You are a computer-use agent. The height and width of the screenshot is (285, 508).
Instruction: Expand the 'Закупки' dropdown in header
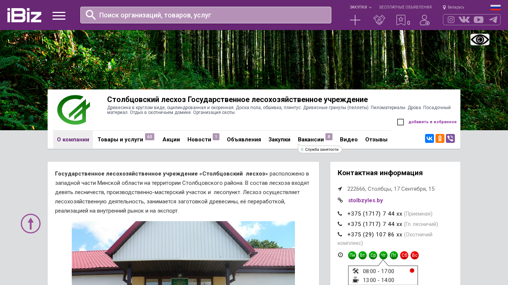(360, 7)
